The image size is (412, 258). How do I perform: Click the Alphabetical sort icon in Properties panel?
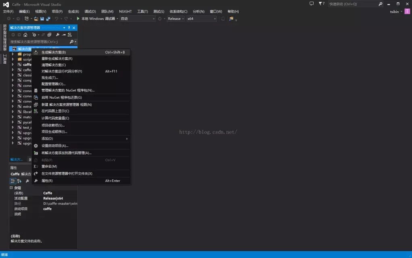point(19,181)
